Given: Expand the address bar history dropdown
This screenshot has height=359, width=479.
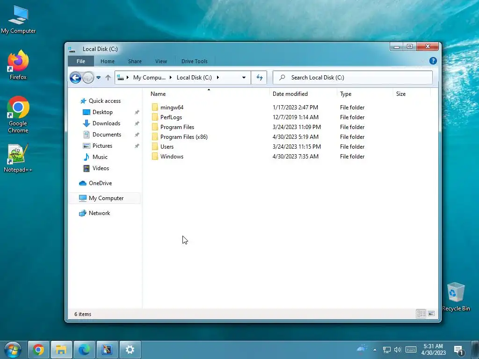Looking at the screenshot, I should [244, 78].
